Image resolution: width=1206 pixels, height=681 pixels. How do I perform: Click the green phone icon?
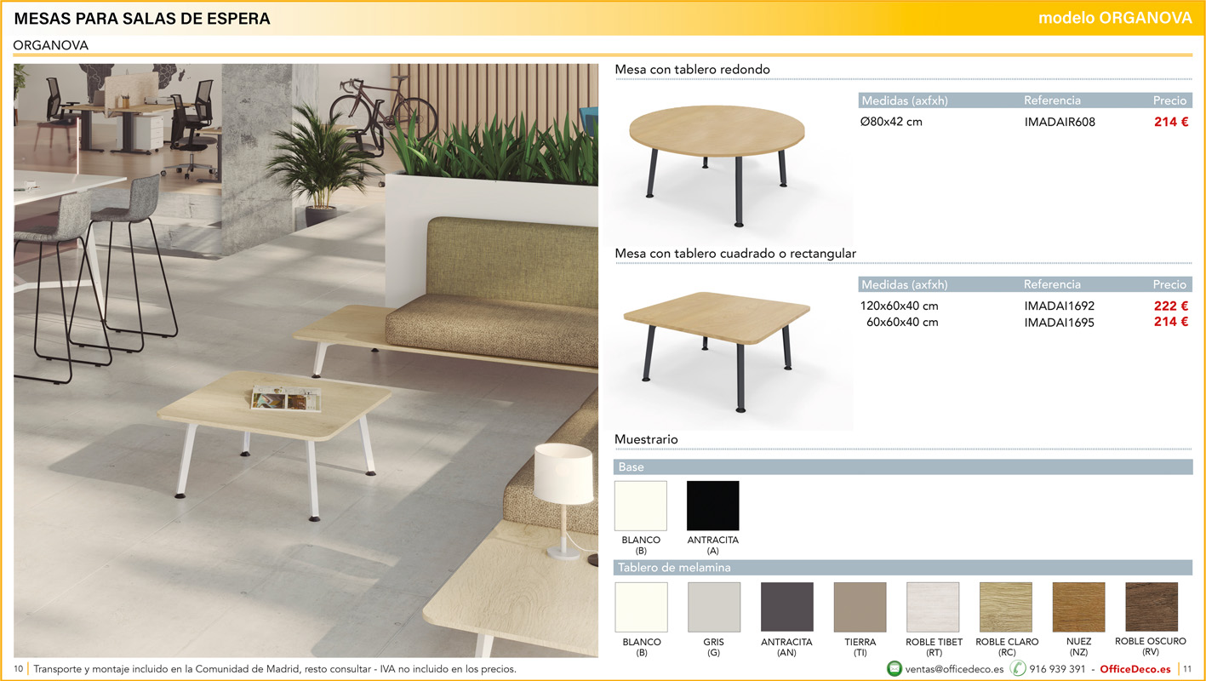pyautogui.click(x=1018, y=668)
